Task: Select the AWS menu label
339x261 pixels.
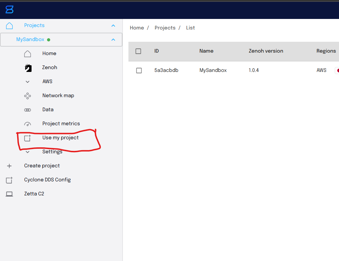Action: coord(47,81)
